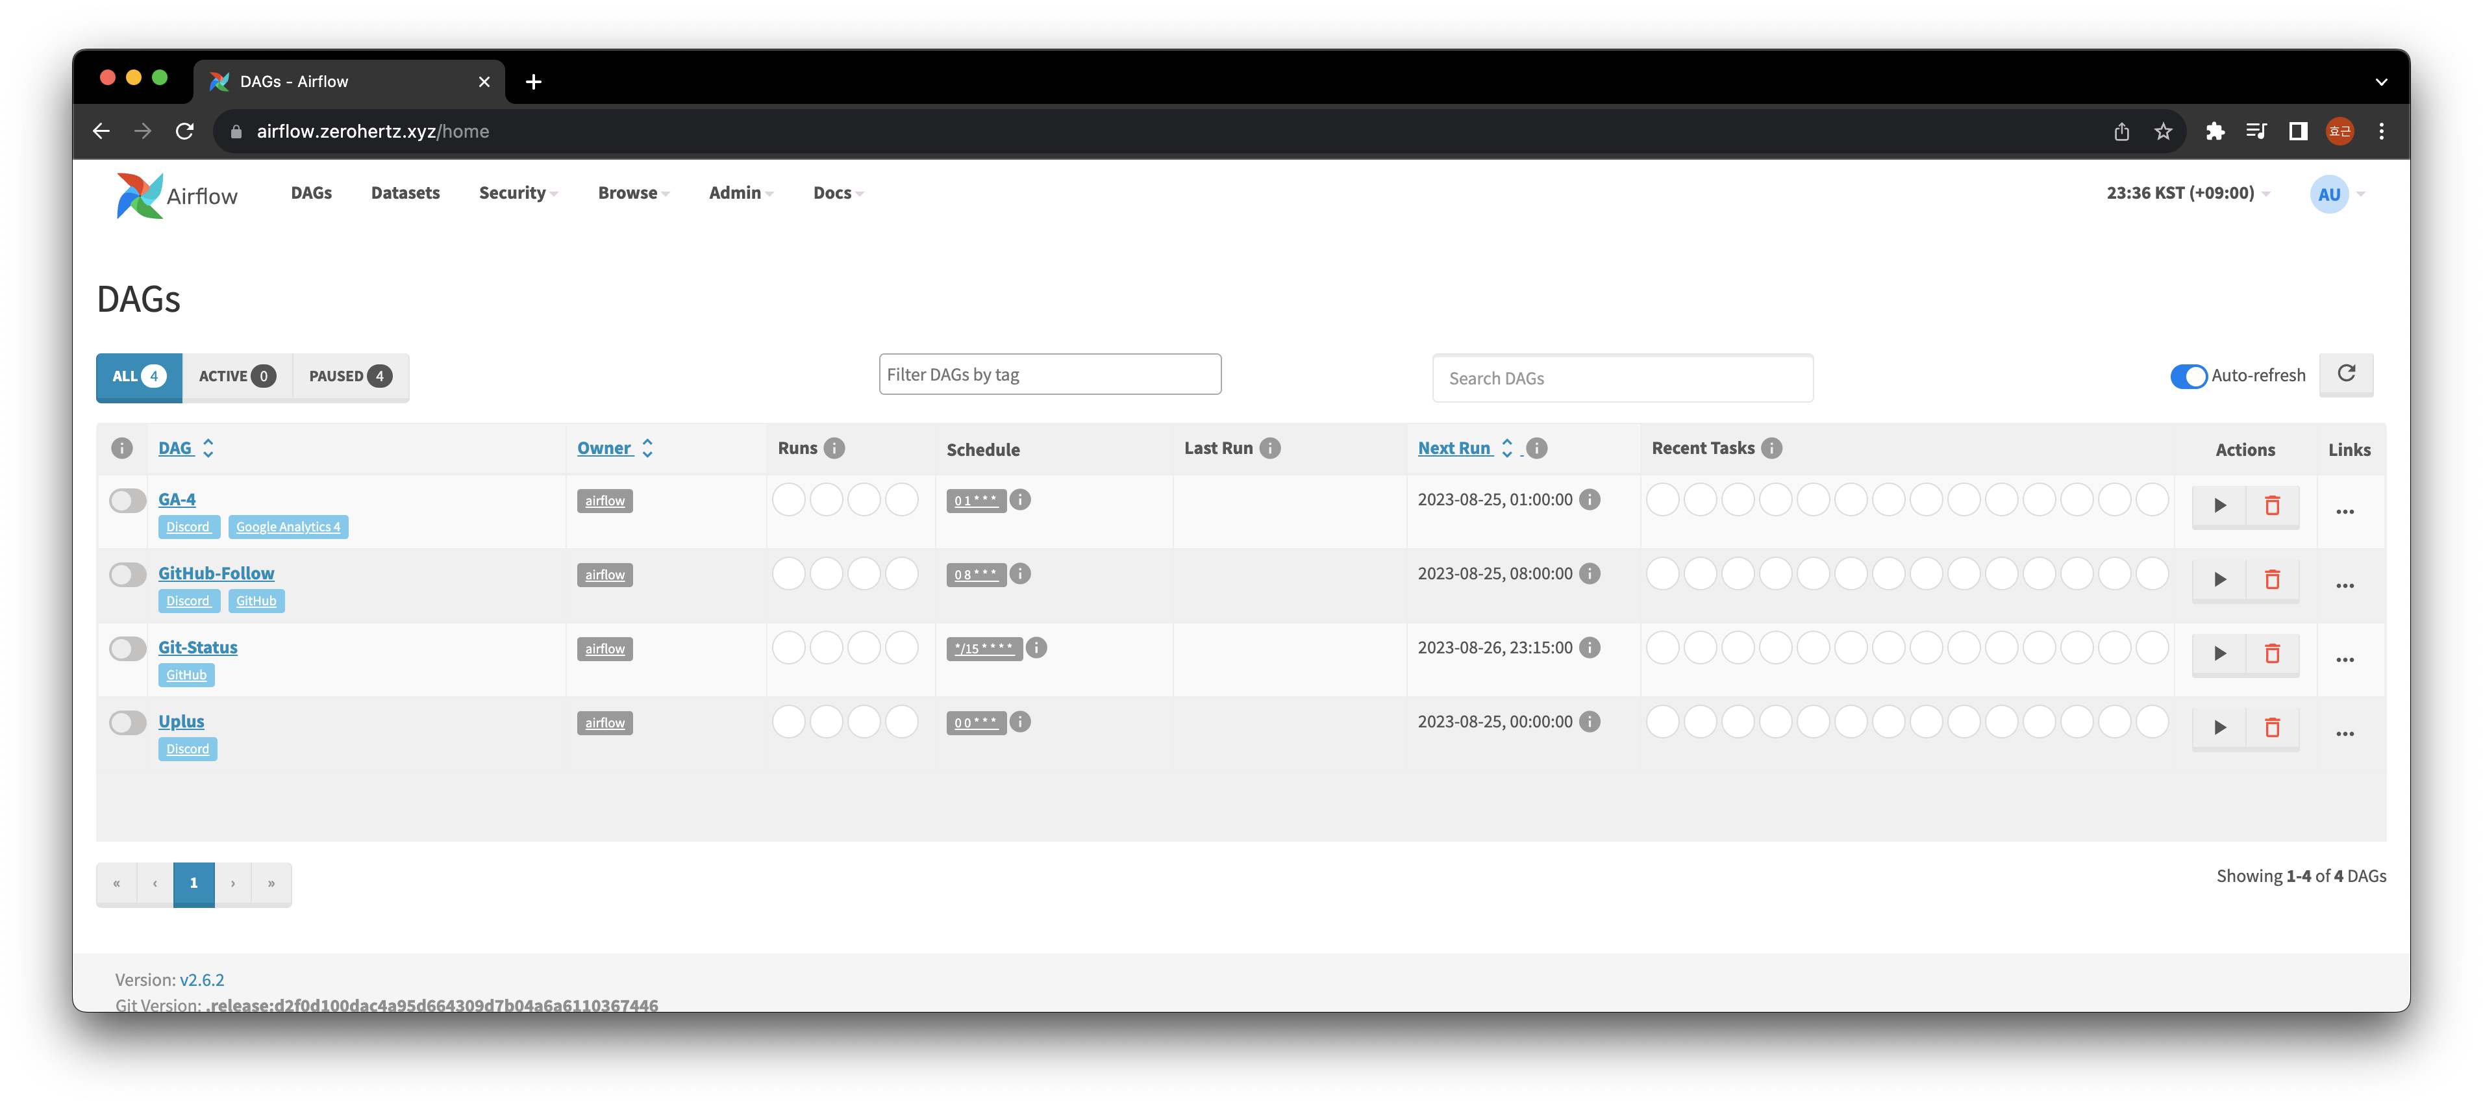The height and width of the screenshot is (1108, 2483).
Task: Open the timezone 23:36 KST dropdown
Action: click(x=2188, y=193)
